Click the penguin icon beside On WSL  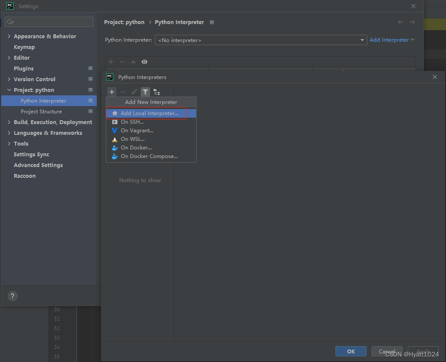pos(115,139)
